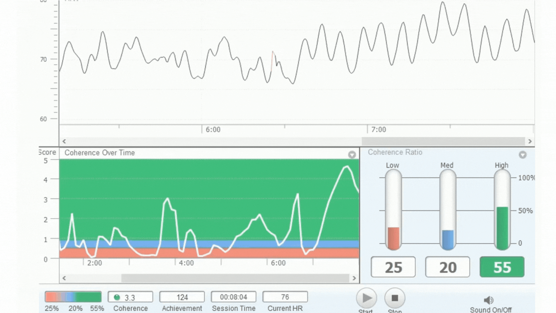Click the red-blue-green coherence color bar
Viewport: 556px width, 313px height.
click(73, 297)
